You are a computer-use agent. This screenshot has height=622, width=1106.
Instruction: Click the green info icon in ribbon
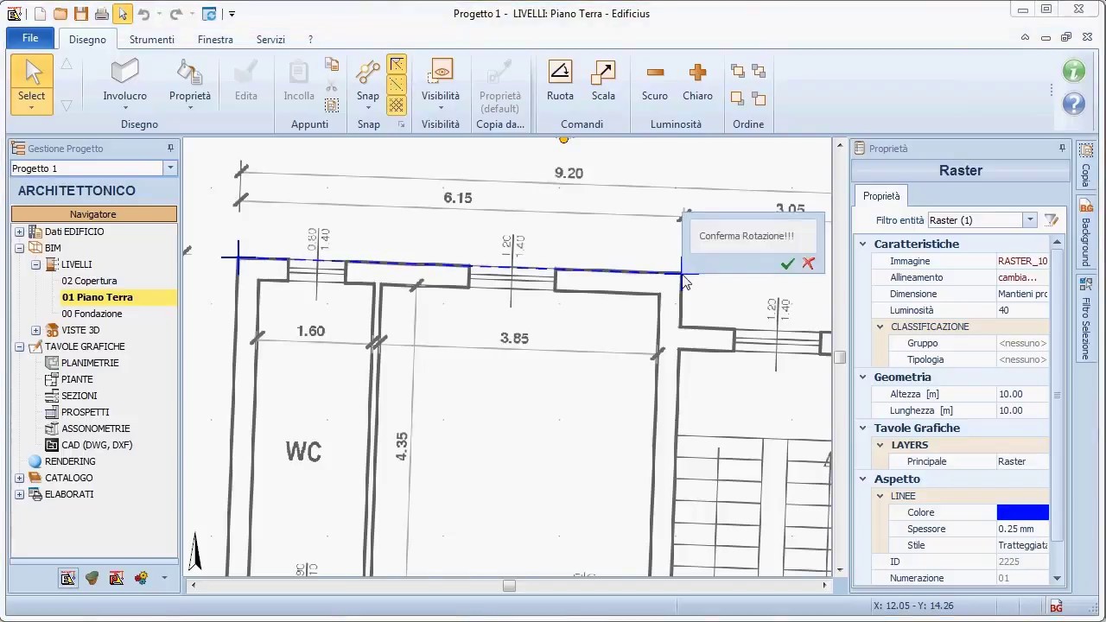point(1074,71)
